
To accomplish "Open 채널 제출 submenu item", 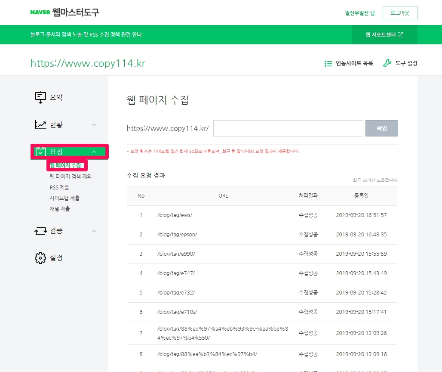I will tap(60, 209).
